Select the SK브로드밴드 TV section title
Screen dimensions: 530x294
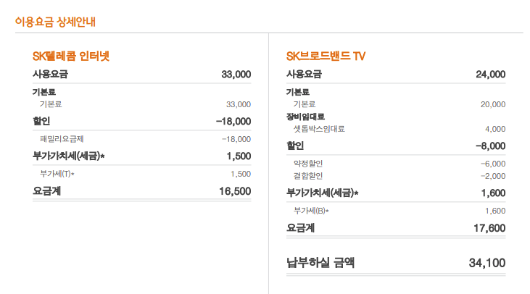[326, 56]
